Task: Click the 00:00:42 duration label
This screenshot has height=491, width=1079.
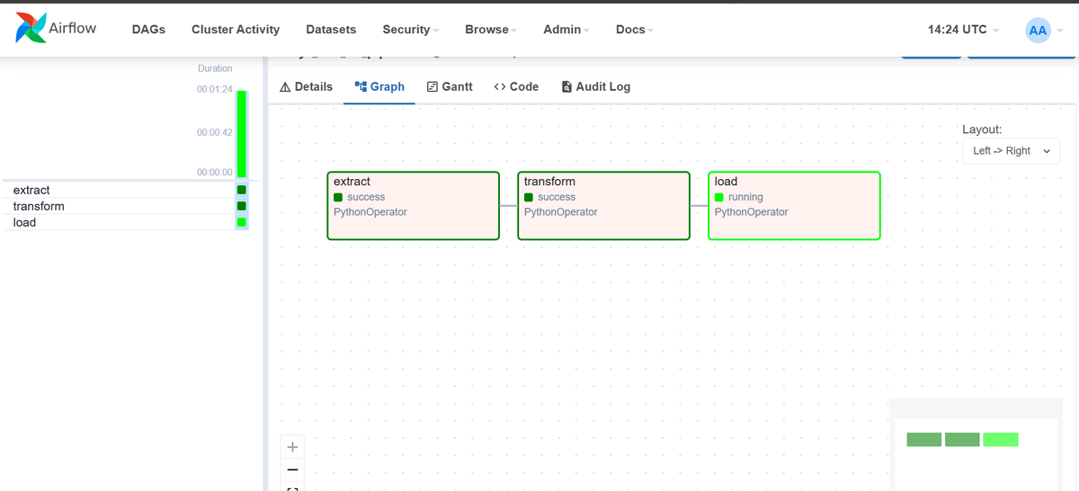Action: [214, 132]
